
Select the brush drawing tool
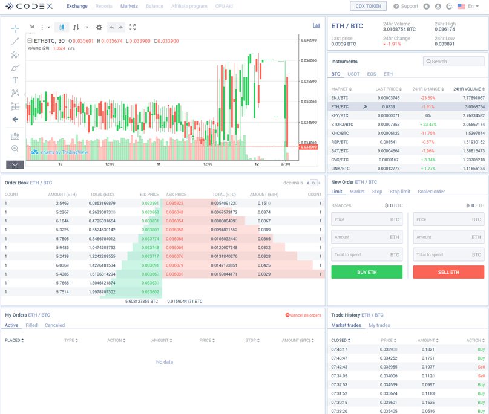15,68
